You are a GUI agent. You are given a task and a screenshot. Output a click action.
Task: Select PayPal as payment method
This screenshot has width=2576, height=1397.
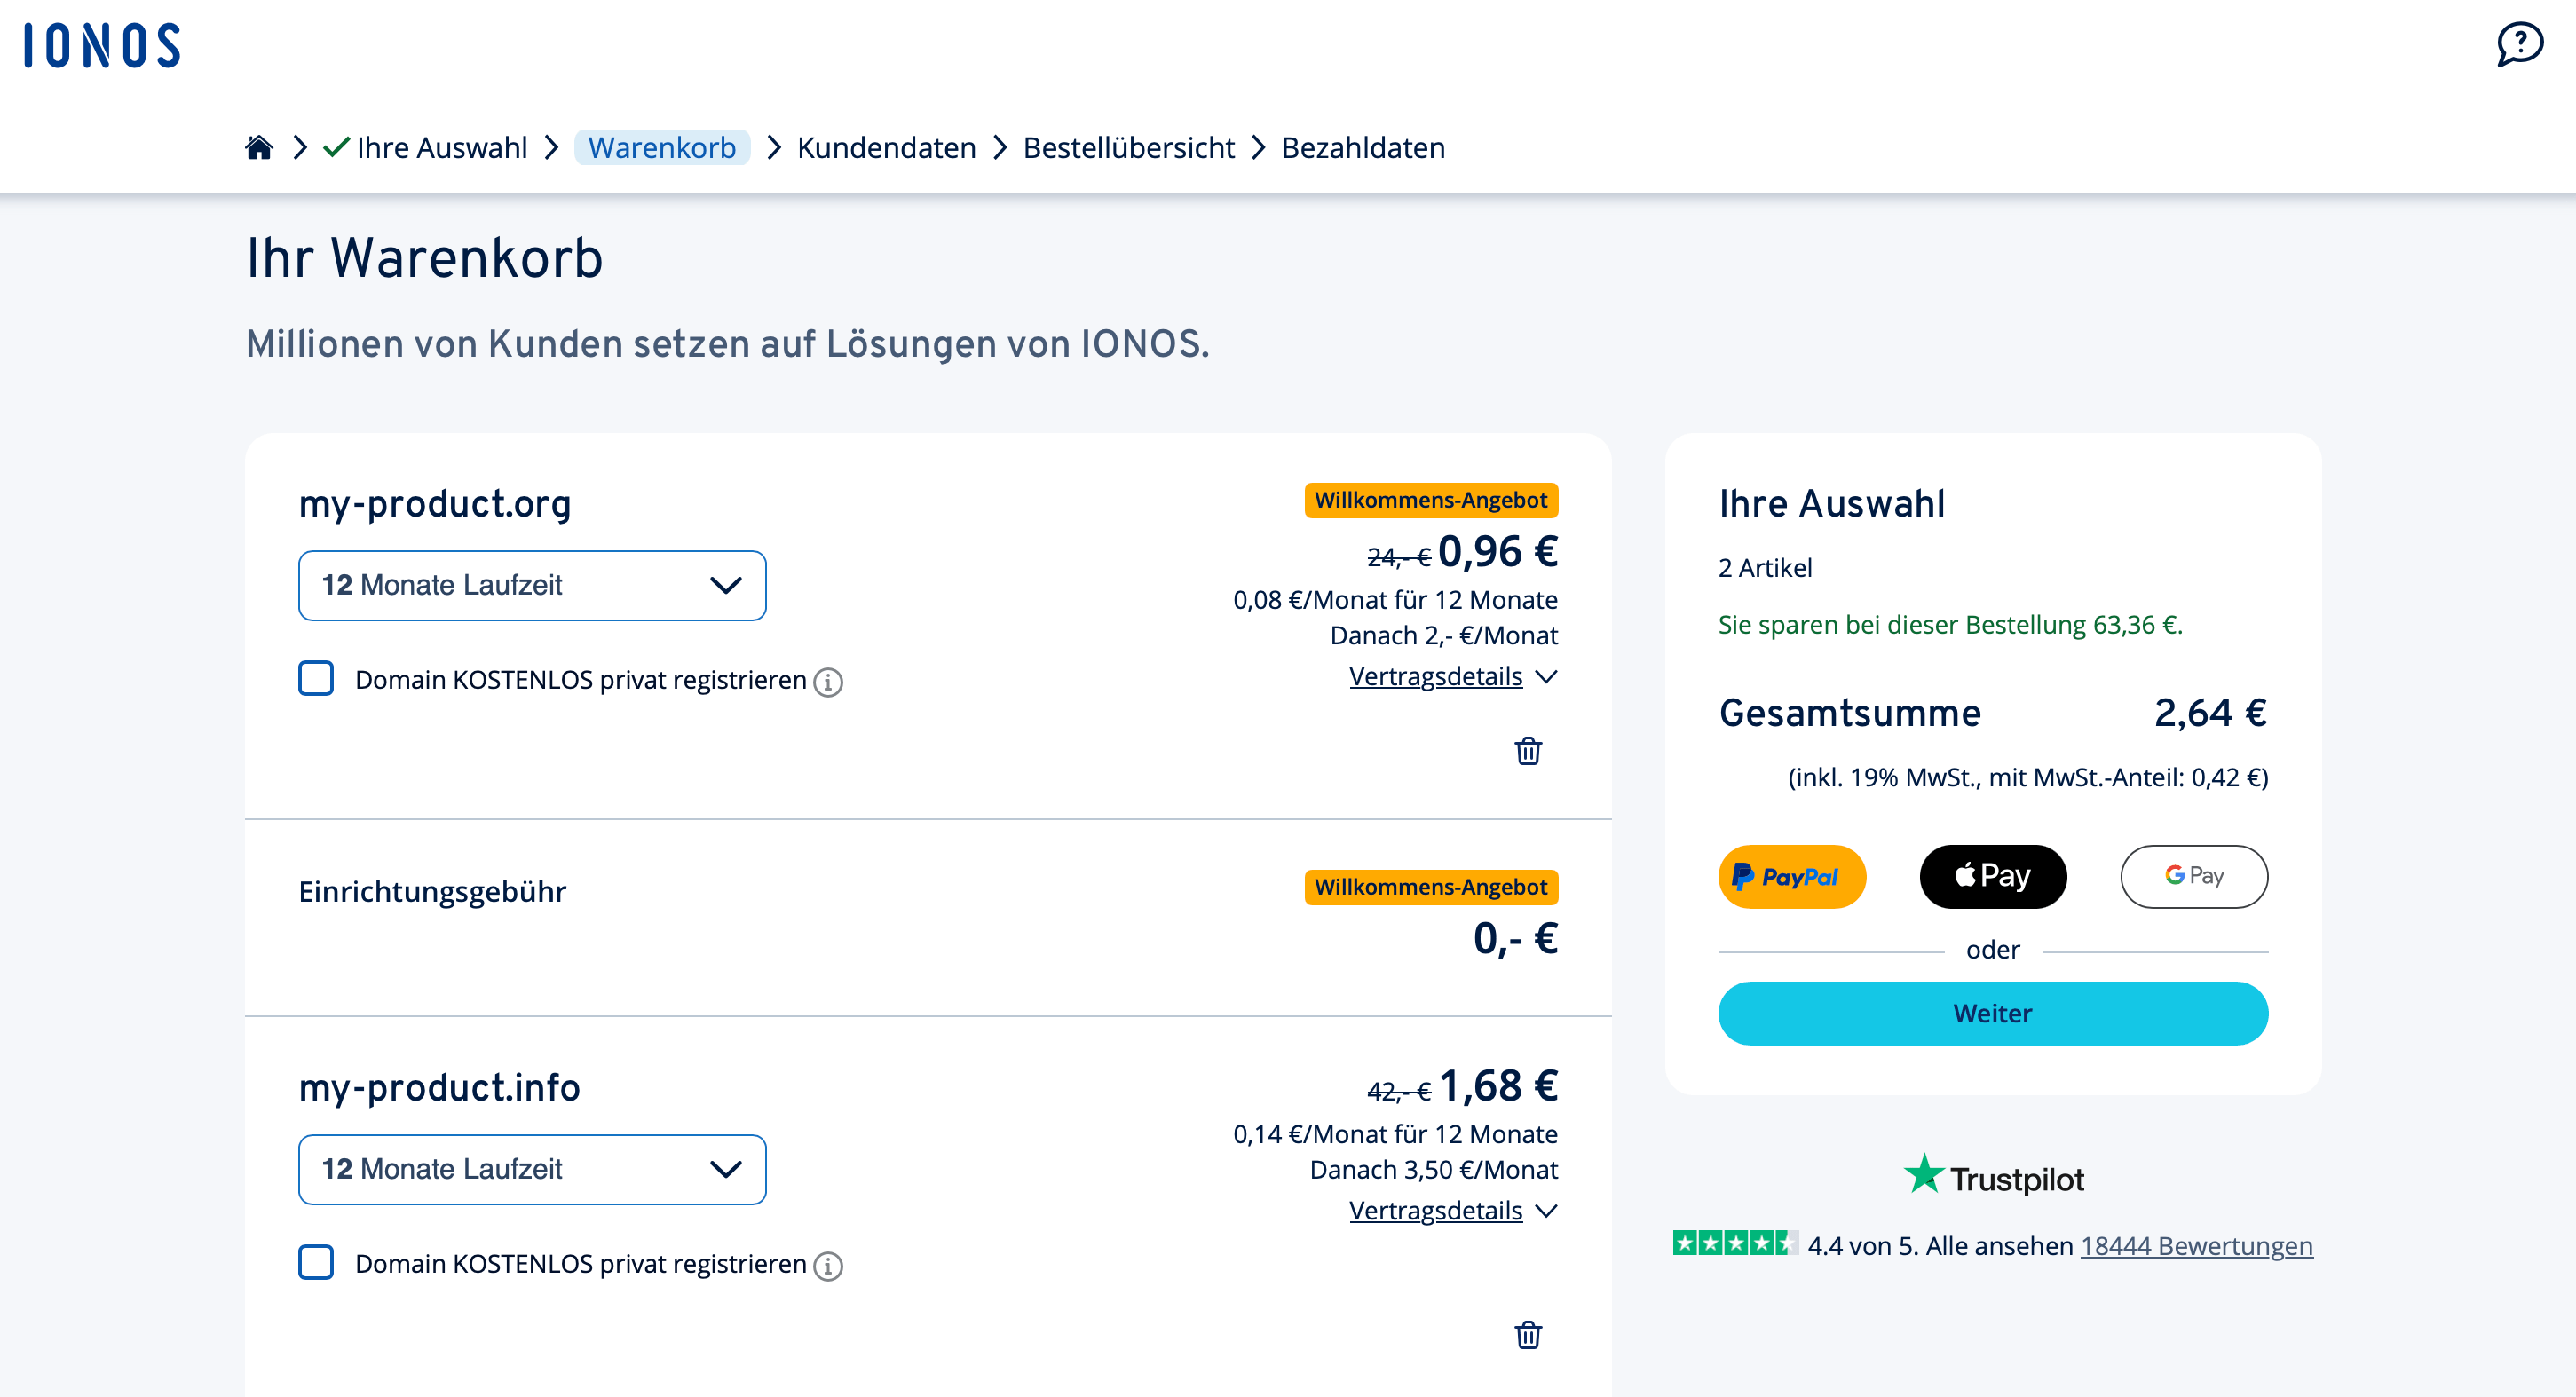(x=1791, y=876)
